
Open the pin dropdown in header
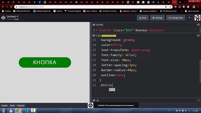pyautogui.click(x=190, y=18)
